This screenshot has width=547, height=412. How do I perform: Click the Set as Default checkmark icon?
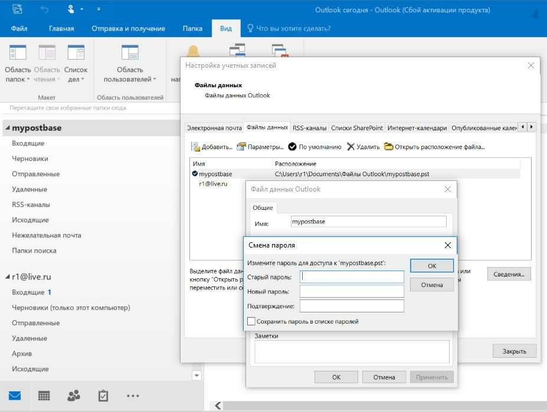[292, 147]
